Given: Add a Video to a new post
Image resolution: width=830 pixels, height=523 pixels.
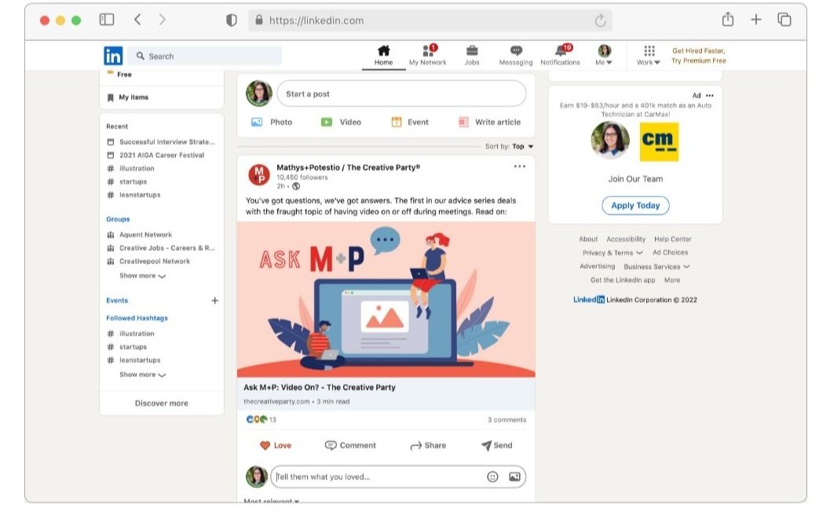Looking at the screenshot, I should (x=341, y=123).
